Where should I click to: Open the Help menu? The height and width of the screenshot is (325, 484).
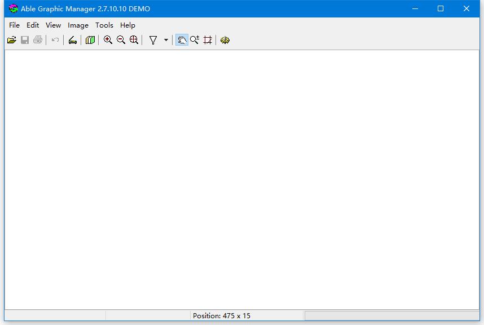pyautogui.click(x=127, y=25)
